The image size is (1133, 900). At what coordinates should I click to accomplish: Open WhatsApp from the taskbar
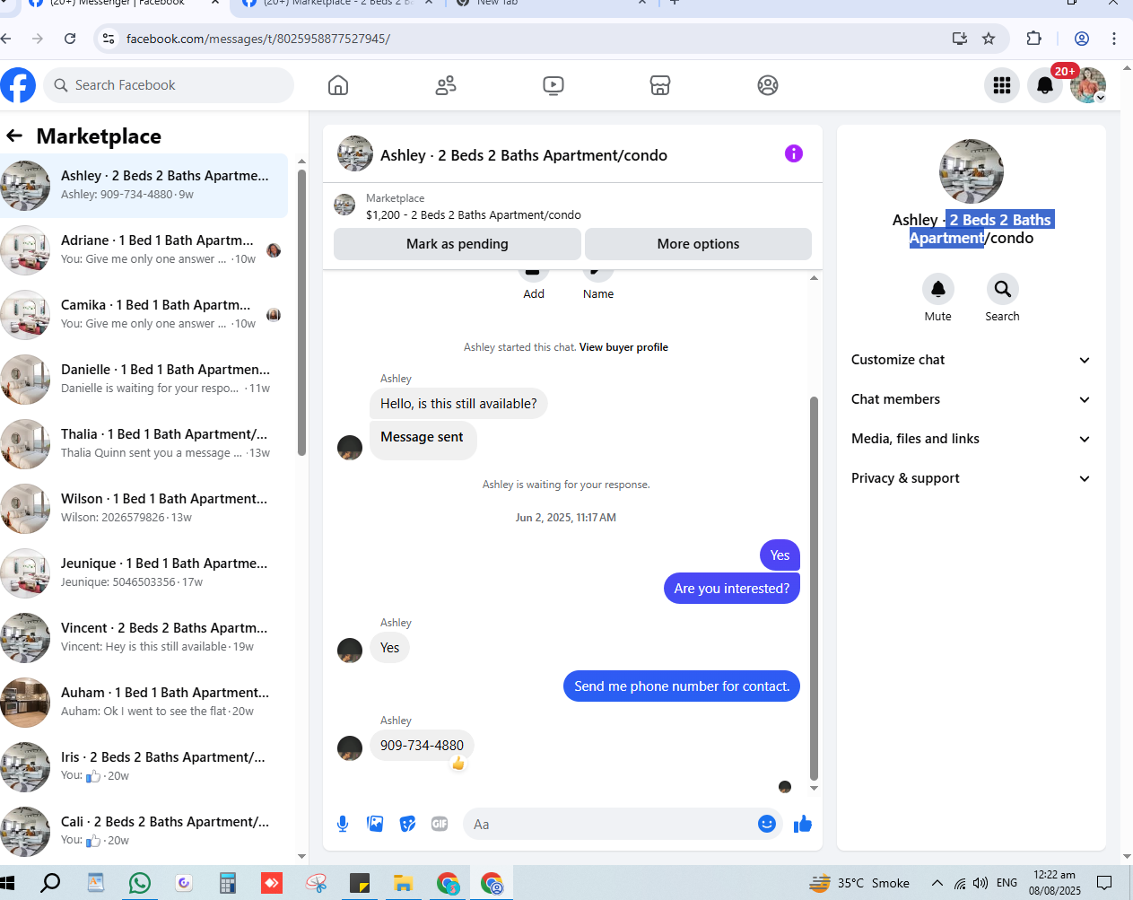(x=140, y=883)
